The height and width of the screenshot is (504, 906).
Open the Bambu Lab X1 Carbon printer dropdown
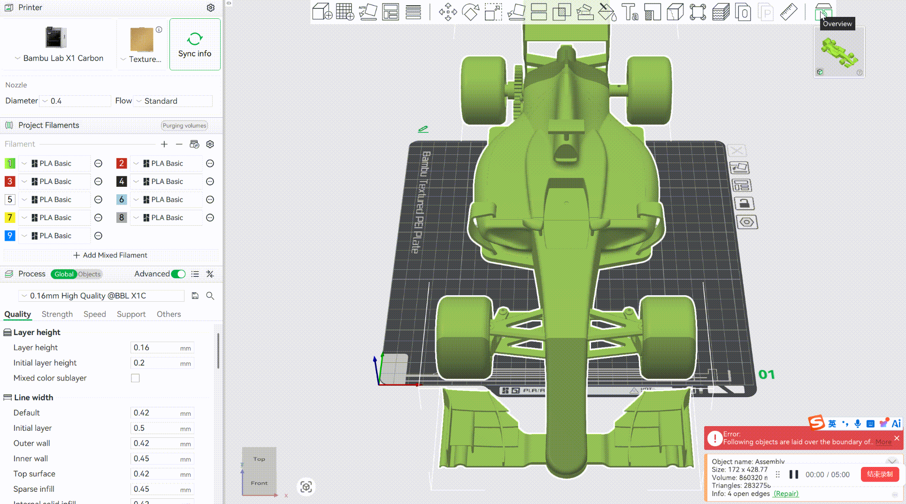[x=59, y=58]
